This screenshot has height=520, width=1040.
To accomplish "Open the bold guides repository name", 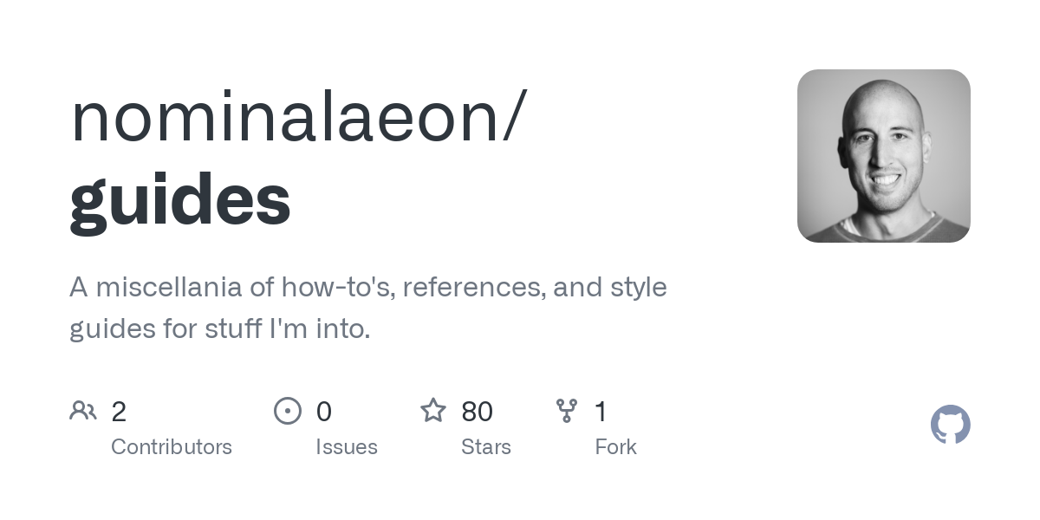I will [180, 199].
